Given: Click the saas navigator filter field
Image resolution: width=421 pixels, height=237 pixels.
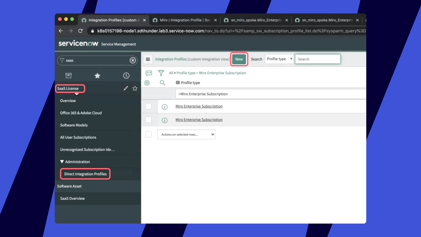Looking at the screenshot, I should [97, 60].
